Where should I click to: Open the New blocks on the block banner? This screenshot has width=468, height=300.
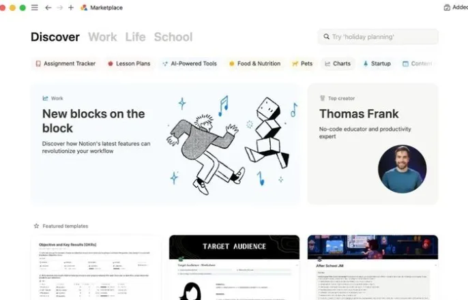[165, 144]
